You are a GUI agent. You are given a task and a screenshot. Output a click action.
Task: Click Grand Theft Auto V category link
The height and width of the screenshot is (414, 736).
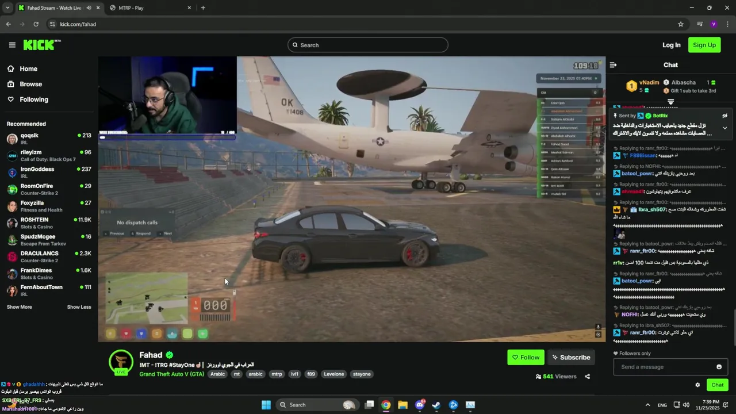pos(171,374)
